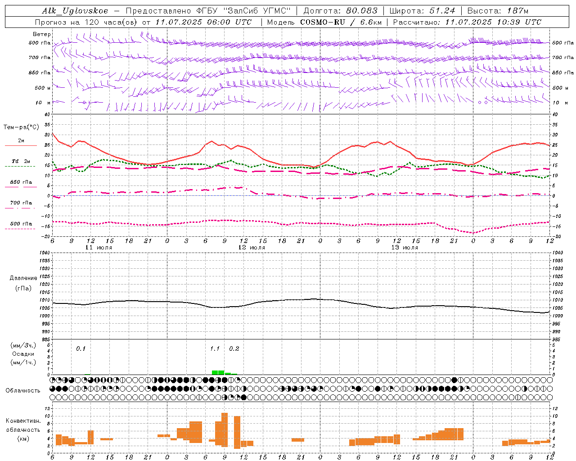
Task: Click the 'Ветер' wind panel label
Action: pos(42,34)
